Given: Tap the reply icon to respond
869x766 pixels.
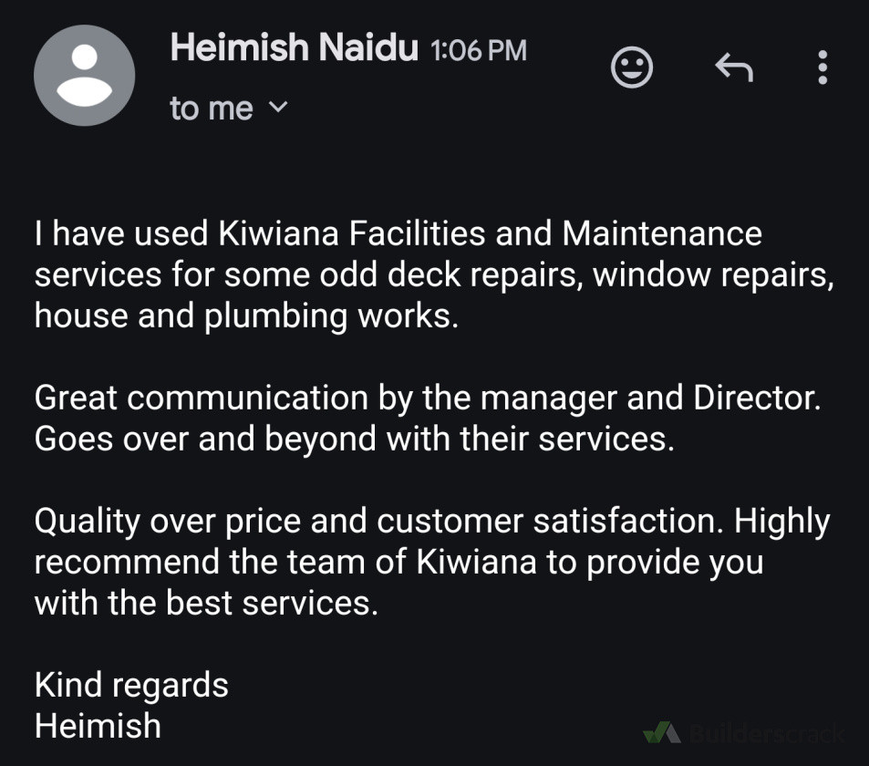Looking at the screenshot, I should (734, 66).
